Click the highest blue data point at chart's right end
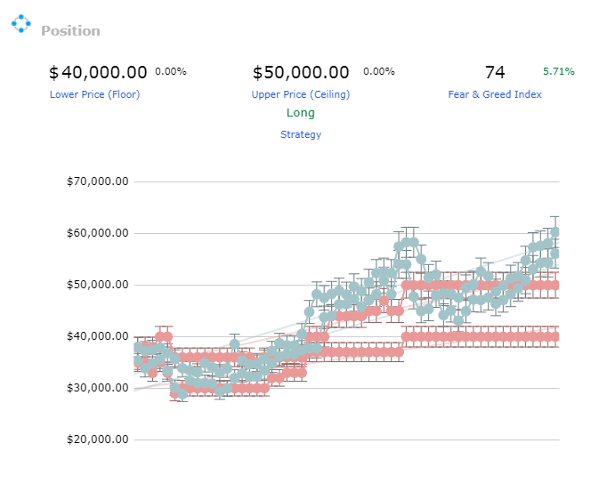The image size is (607, 484). click(554, 232)
